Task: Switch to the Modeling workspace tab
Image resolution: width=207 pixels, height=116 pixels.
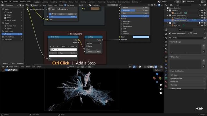Action: [x=45, y=2]
